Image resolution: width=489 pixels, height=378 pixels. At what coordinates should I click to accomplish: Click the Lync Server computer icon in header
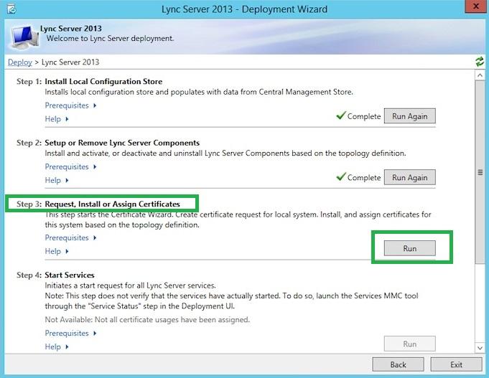(x=25, y=37)
